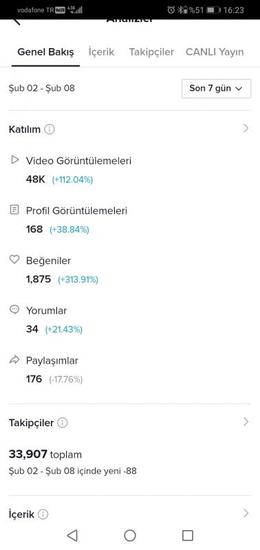Tap the Android home circle button
The width and height of the screenshot is (260, 550).
[x=130, y=536]
